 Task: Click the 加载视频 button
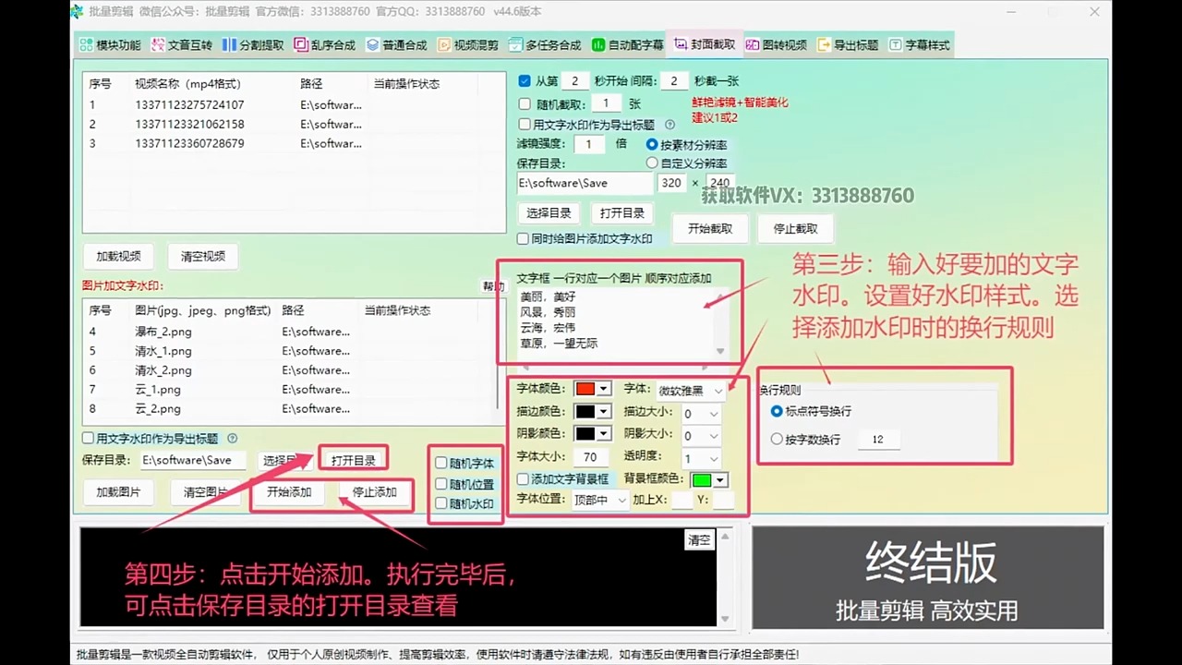(118, 256)
